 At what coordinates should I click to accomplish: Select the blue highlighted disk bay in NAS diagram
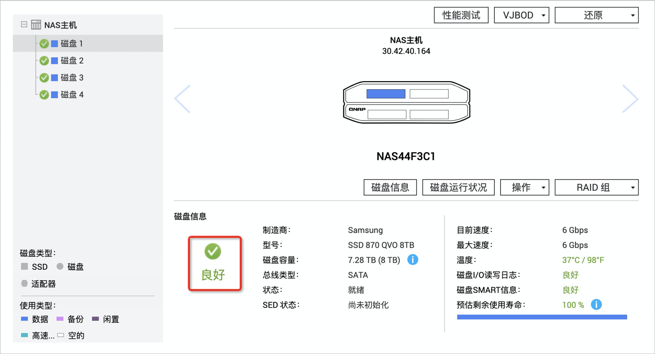(385, 94)
